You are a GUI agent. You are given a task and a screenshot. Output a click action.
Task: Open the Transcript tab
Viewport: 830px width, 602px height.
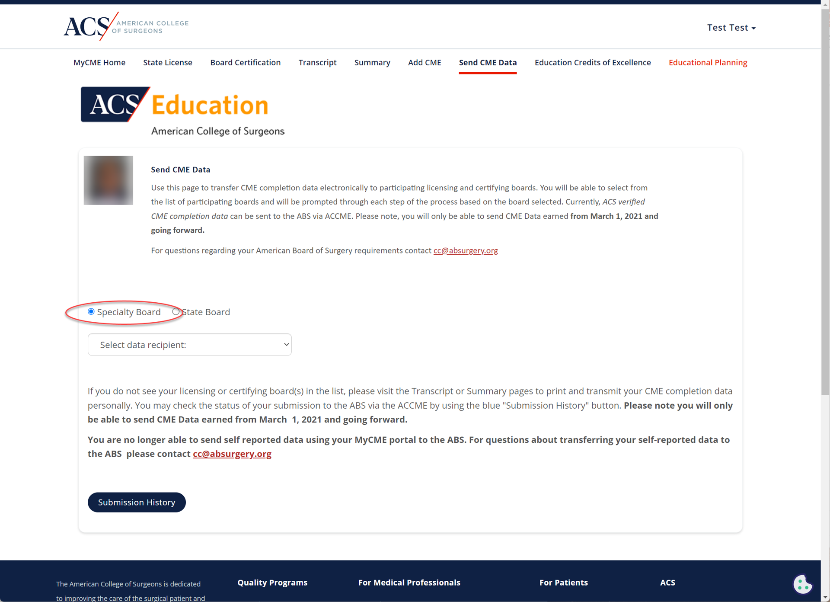(317, 63)
